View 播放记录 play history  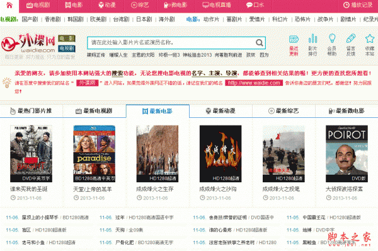(x=358, y=5)
